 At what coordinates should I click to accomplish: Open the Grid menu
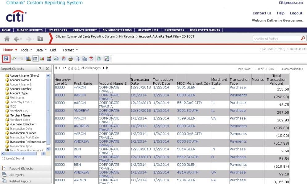pos(53,50)
